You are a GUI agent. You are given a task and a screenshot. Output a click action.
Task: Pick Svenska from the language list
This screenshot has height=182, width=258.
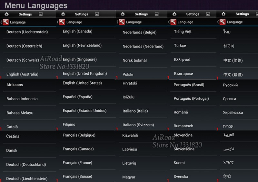[181, 177]
